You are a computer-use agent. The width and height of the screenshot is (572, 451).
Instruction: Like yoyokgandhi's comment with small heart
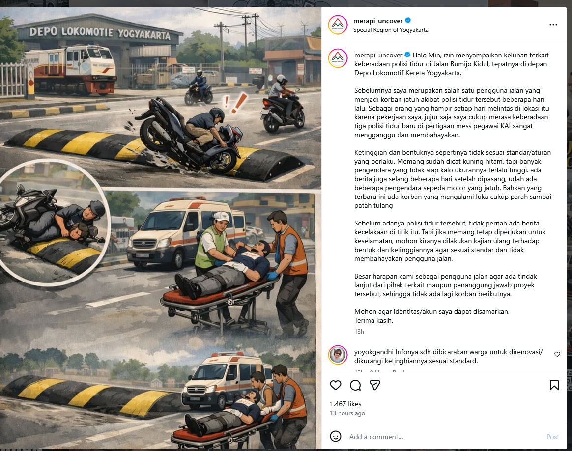point(557,354)
